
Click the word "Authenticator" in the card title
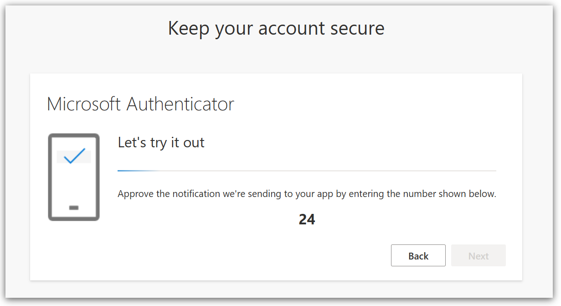(x=180, y=104)
